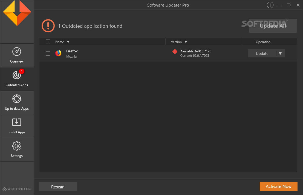The height and width of the screenshot is (195, 303).
Task: Check the Firefox row checkbox
Action: point(48,53)
